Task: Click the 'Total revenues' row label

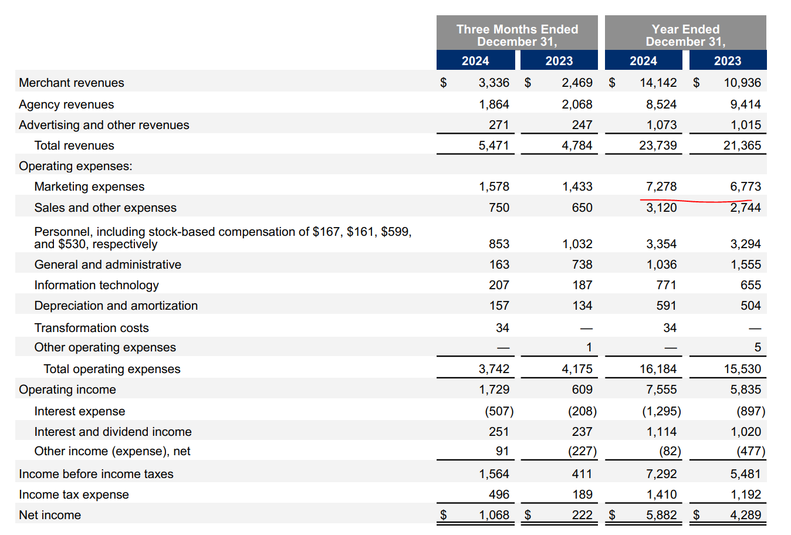Action: click(x=74, y=145)
